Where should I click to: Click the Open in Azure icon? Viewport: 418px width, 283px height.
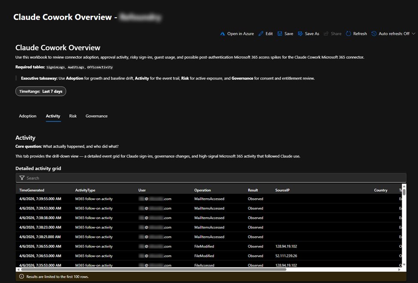pos(223,34)
